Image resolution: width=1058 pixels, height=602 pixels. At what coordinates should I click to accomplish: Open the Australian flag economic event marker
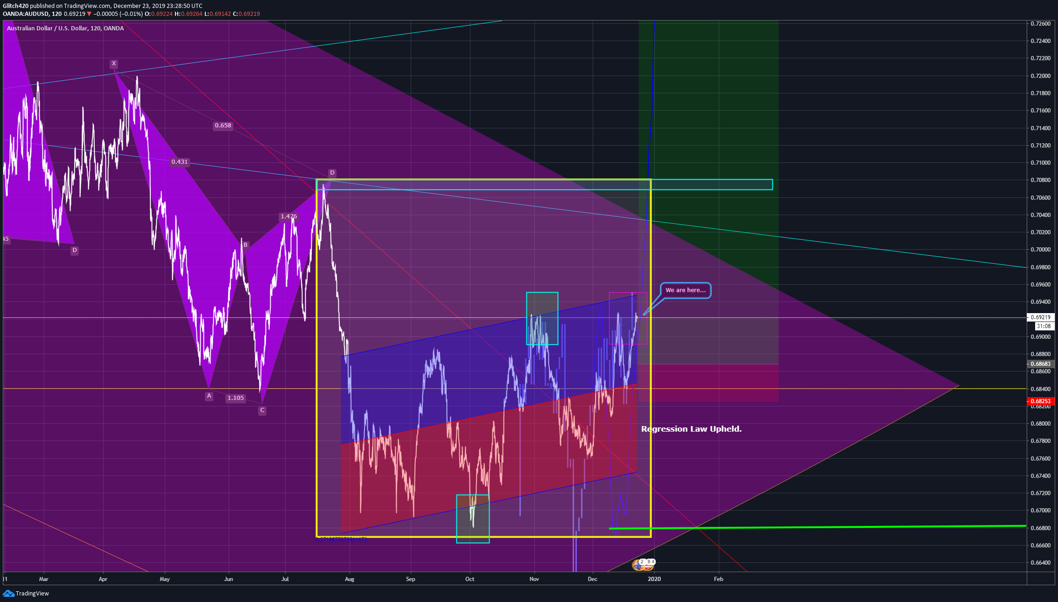[x=638, y=565]
